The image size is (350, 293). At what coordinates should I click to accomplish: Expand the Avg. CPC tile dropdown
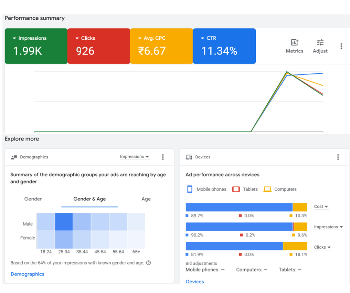[x=140, y=38]
